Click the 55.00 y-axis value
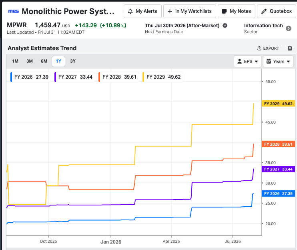 pos(271,81)
